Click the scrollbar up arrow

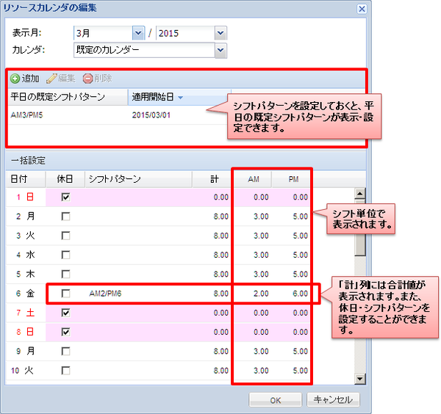click(x=360, y=194)
